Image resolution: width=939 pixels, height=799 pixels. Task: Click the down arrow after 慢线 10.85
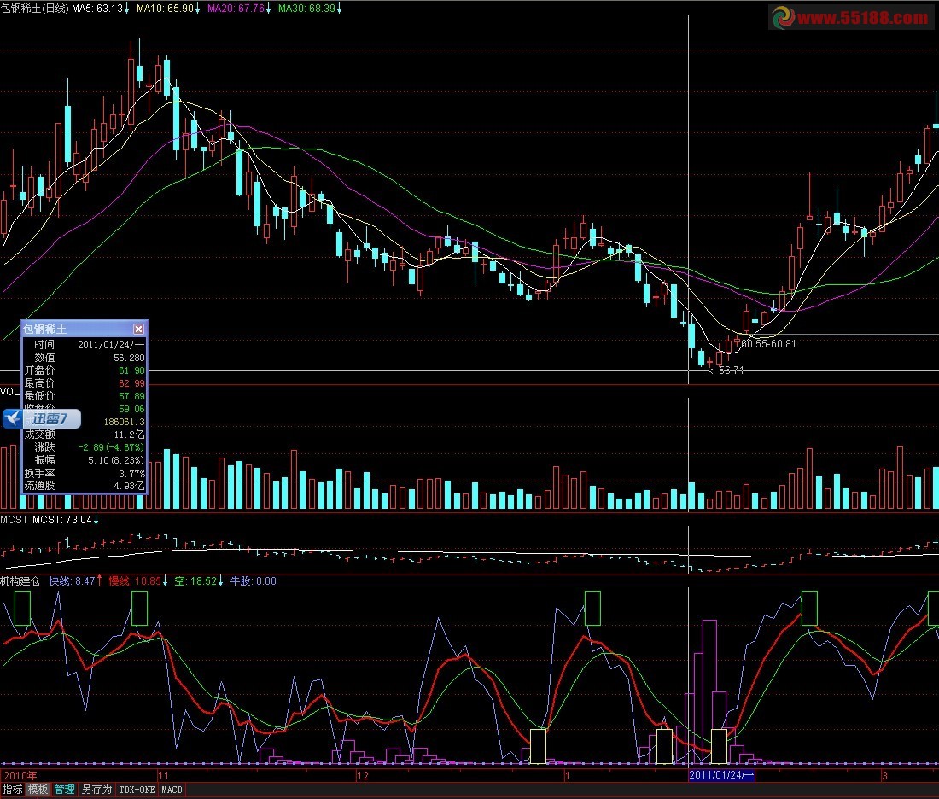[165, 581]
